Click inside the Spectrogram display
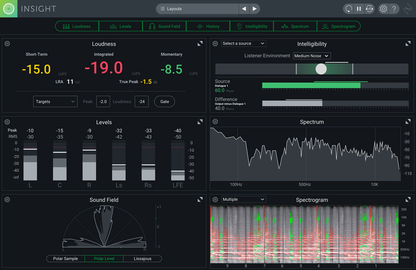This screenshot has height=270, width=416. click(305, 234)
